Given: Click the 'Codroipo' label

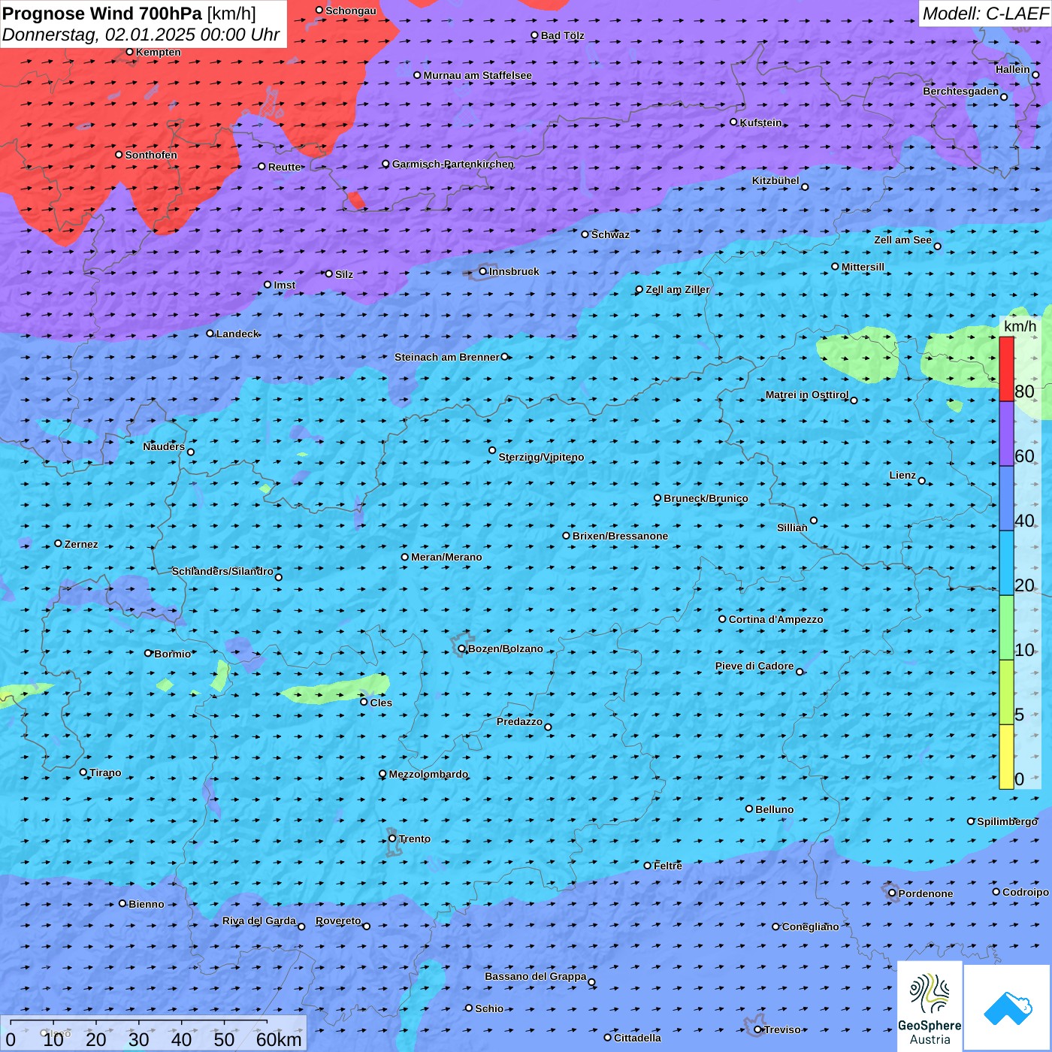Looking at the screenshot, I should pyautogui.click(x=1026, y=892).
